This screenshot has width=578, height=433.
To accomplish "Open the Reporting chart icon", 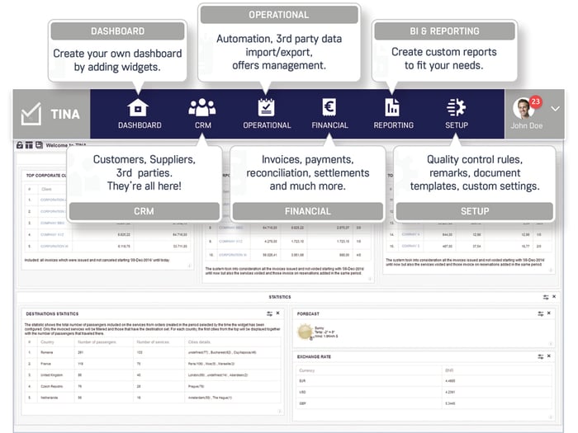I will click(x=392, y=106).
